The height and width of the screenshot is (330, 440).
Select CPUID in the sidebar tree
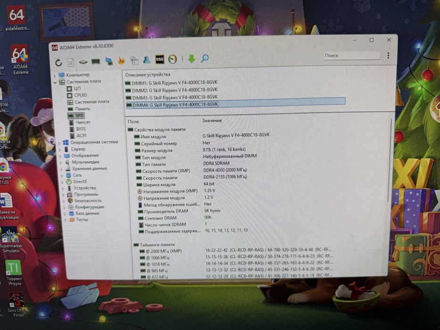[x=77, y=95]
